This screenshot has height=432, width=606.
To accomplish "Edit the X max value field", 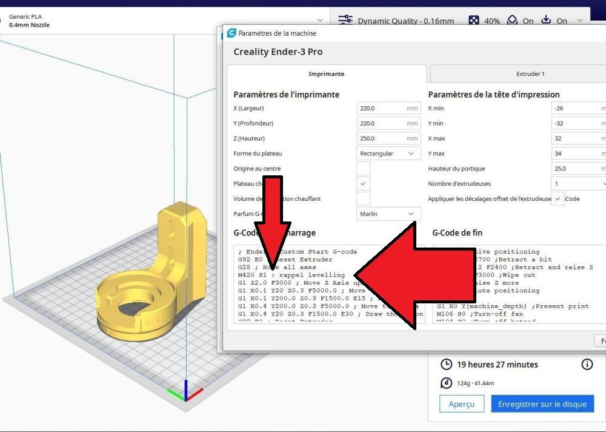I will (x=579, y=138).
